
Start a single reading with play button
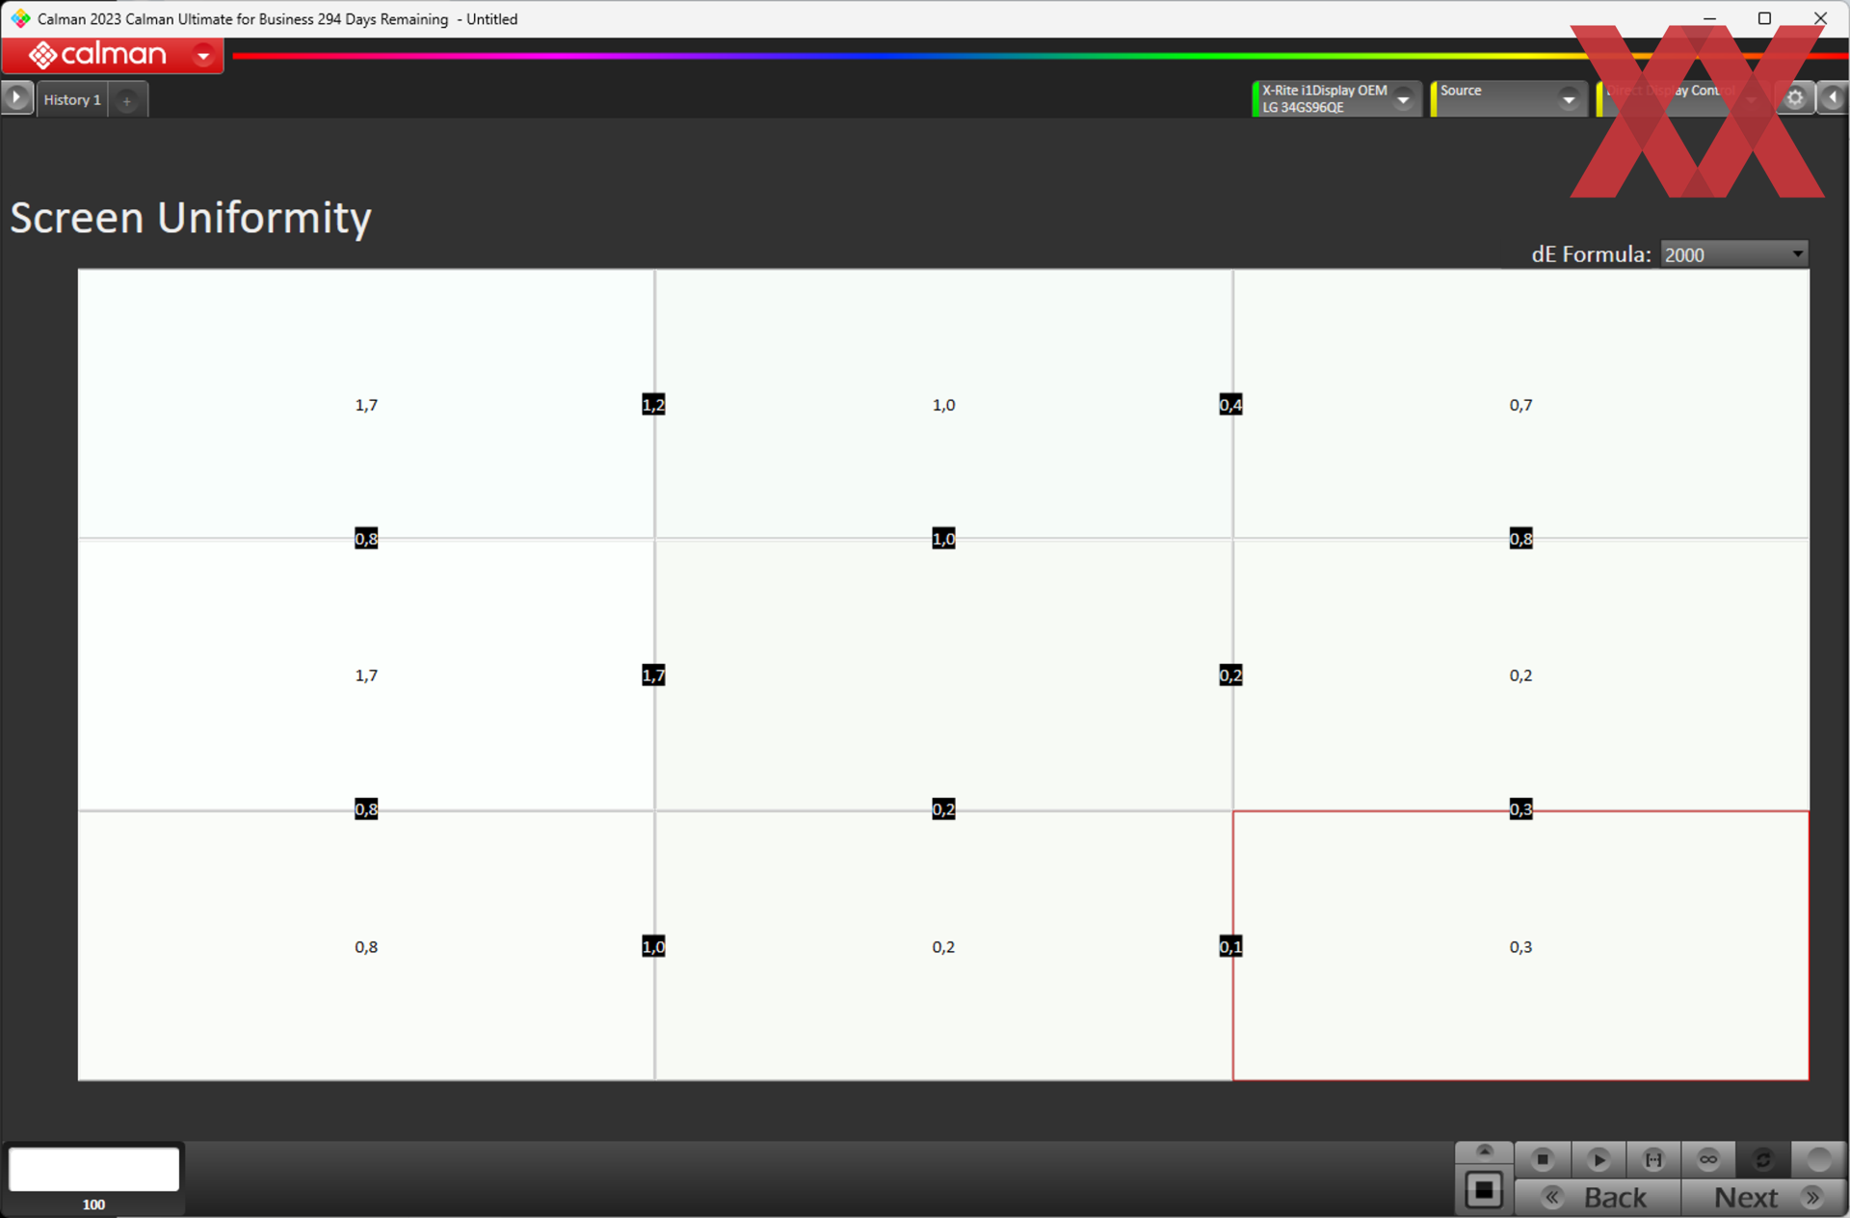pyautogui.click(x=1599, y=1159)
